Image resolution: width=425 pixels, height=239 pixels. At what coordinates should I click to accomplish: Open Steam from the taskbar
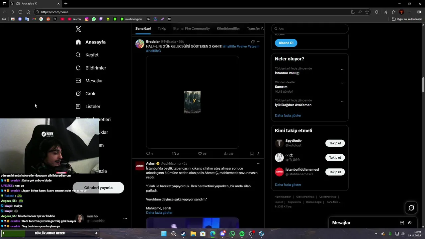183,234
